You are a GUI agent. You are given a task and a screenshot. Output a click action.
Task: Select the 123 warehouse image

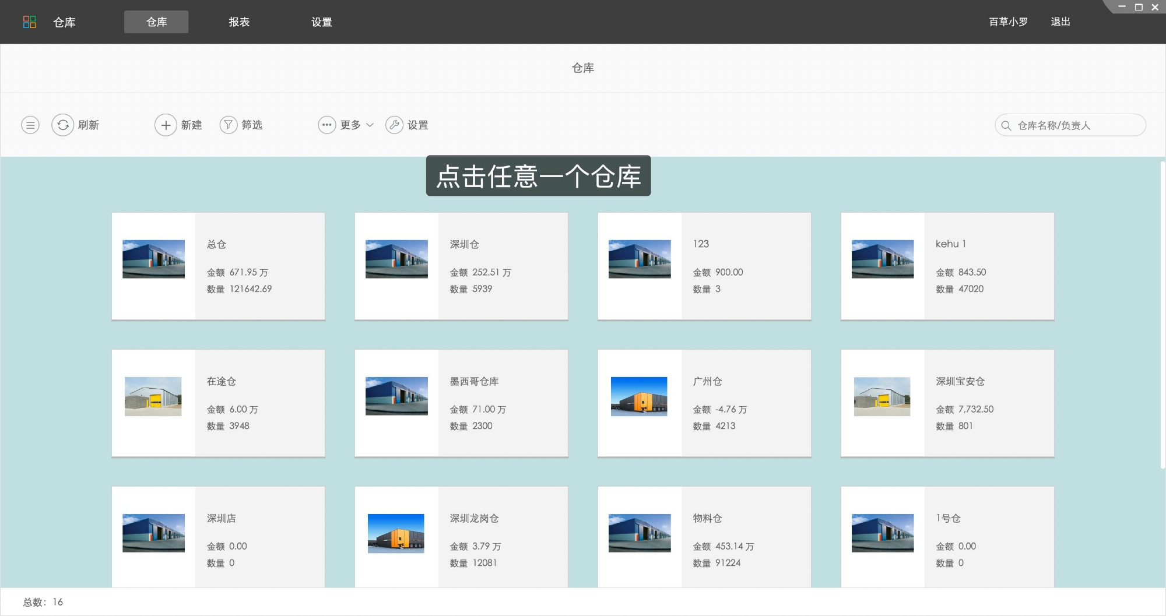[x=640, y=259]
